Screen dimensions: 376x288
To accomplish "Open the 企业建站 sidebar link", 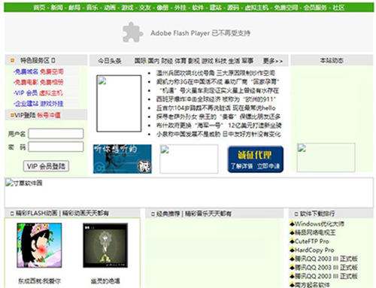I will point(26,104).
